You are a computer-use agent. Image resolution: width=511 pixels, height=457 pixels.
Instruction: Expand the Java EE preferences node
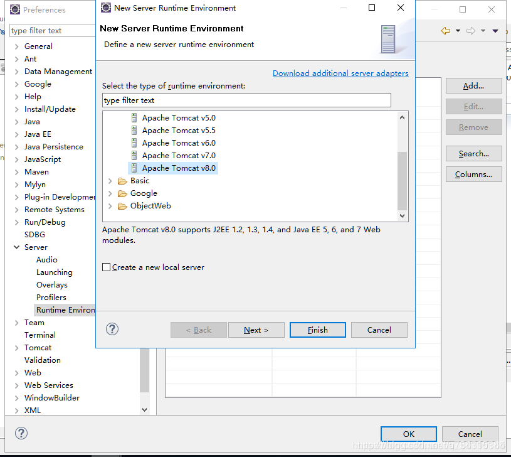tap(17, 135)
